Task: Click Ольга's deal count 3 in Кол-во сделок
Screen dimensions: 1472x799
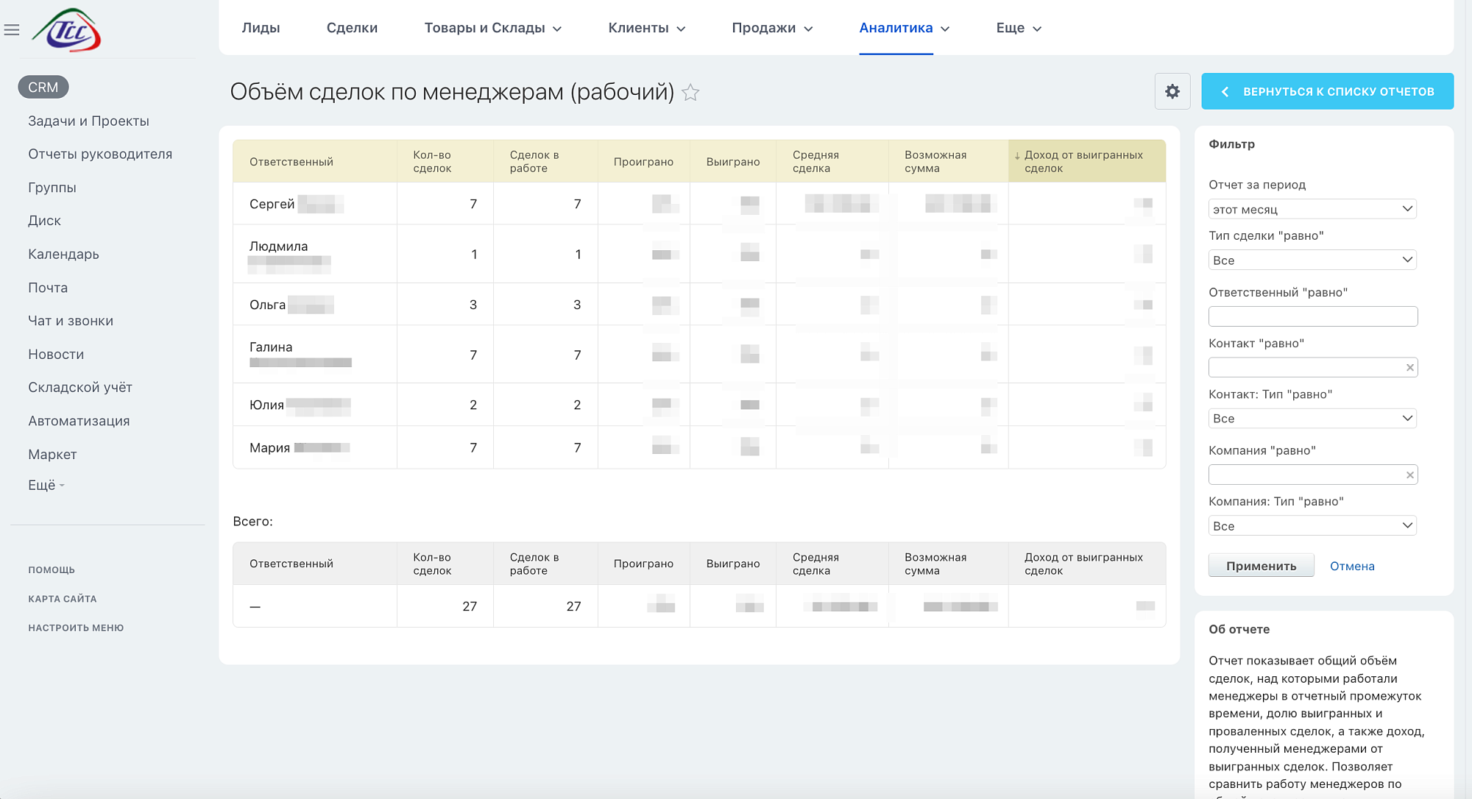Action: pyautogui.click(x=473, y=305)
